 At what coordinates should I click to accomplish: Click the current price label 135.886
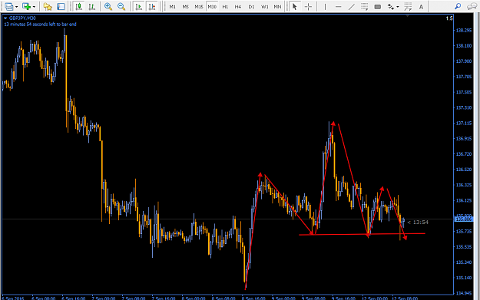pos(463,219)
